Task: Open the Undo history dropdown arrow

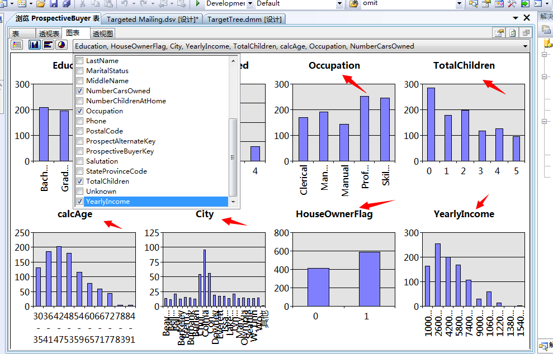Action: coord(134,3)
